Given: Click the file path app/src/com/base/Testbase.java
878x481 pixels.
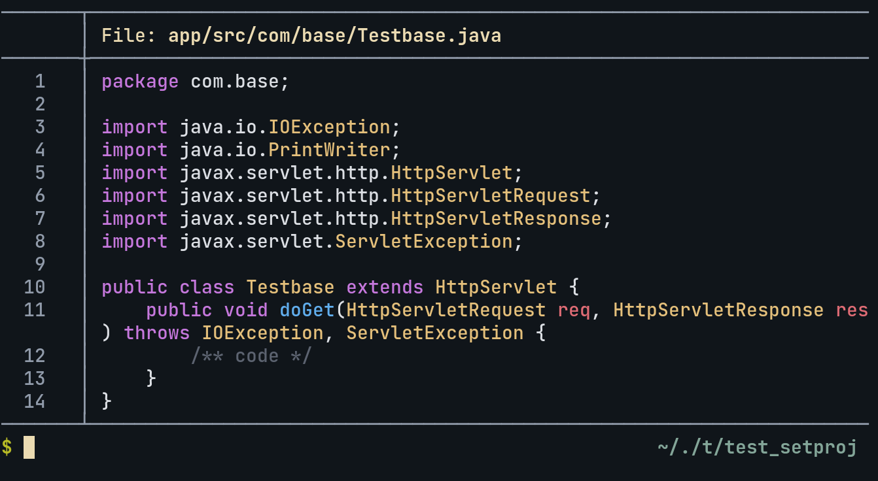Looking at the screenshot, I should (335, 35).
